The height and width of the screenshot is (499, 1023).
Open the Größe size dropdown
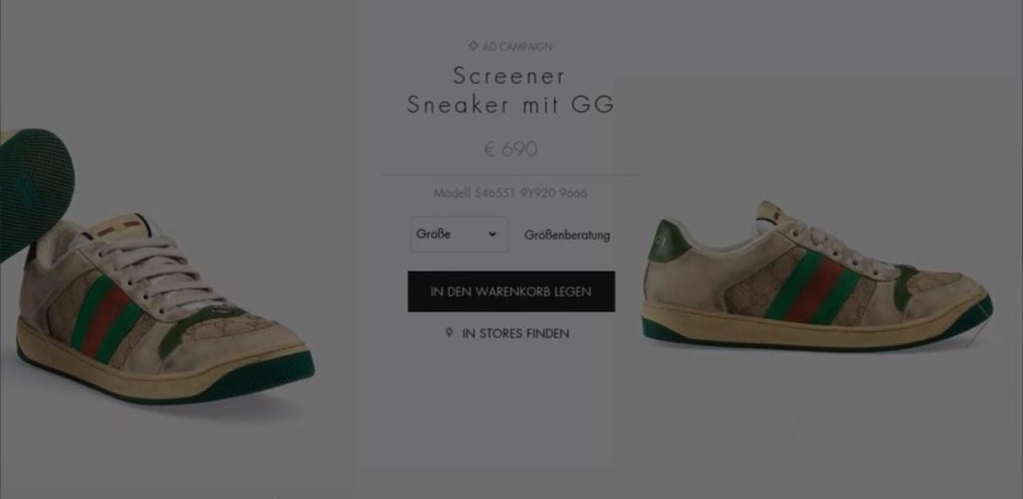(460, 234)
